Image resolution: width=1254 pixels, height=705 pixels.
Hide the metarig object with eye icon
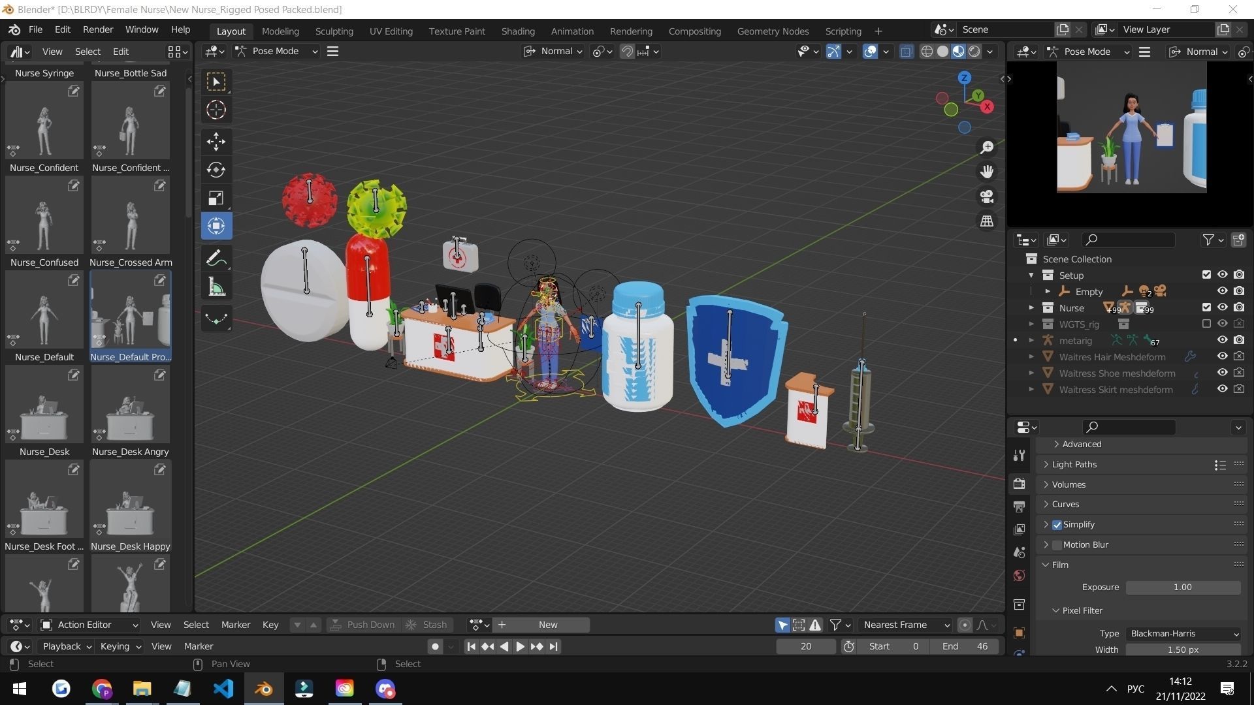(x=1222, y=340)
